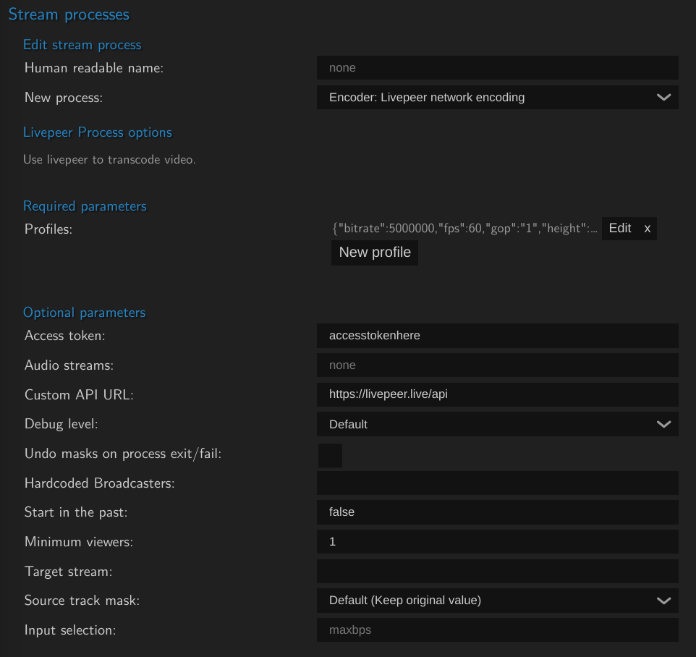Click the New process chevron arrow
Viewport: 696px width, 657px height.
(x=663, y=98)
